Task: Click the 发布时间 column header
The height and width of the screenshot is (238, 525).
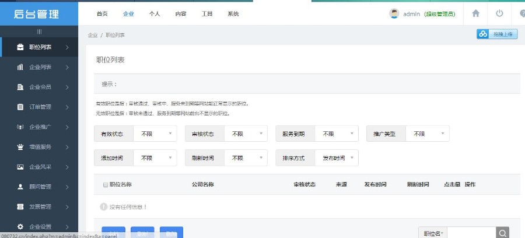Action: coord(375,184)
